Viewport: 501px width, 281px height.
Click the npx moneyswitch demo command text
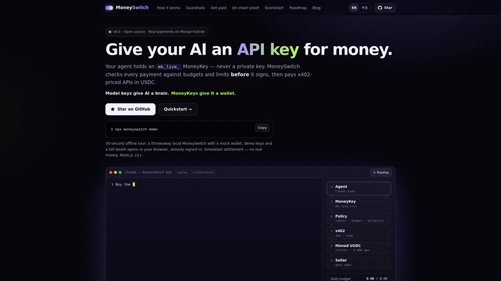136,130
